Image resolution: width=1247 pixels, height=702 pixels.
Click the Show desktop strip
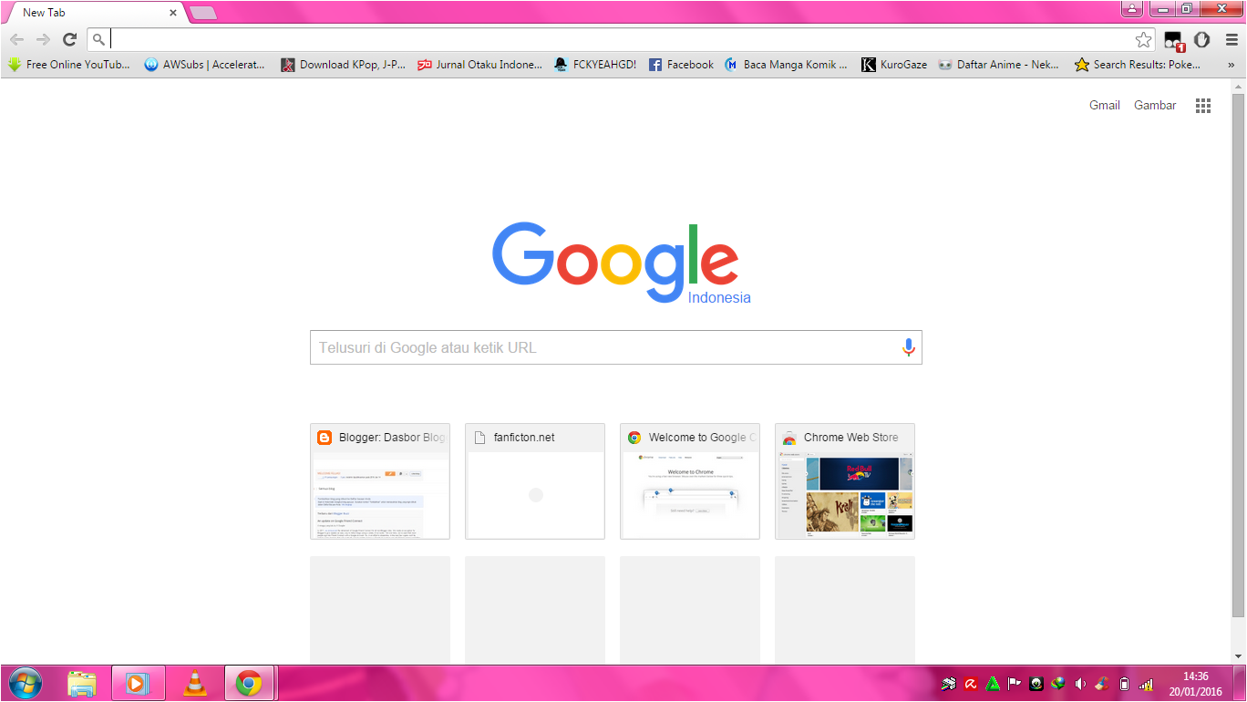tap(1240, 684)
